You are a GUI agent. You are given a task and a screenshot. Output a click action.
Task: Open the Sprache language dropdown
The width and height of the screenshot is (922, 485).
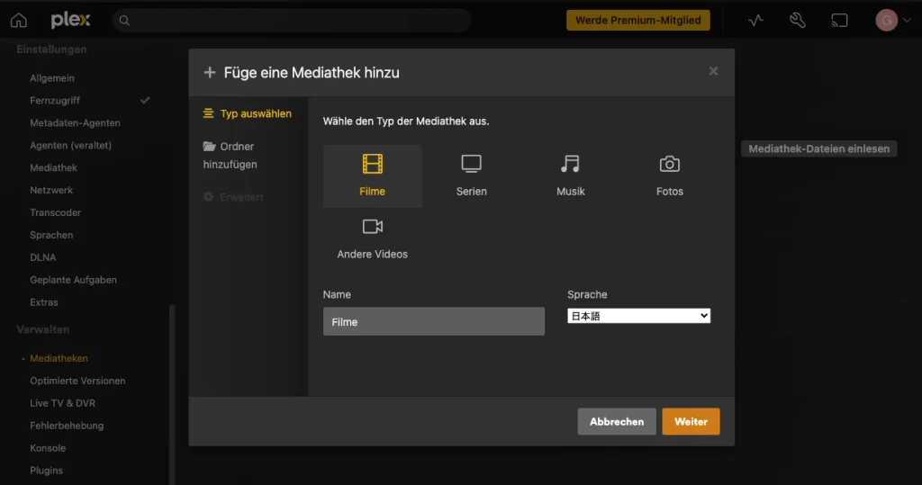click(x=638, y=316)
